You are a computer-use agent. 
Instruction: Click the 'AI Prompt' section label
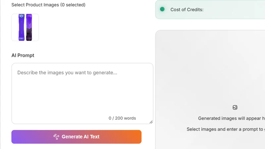point(23,55)
